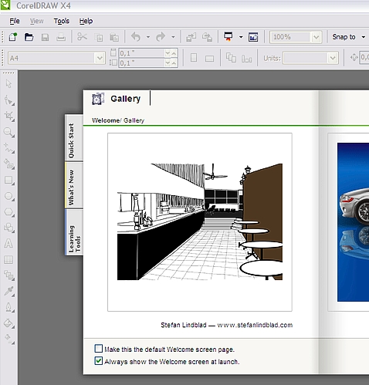Switch to the Learning Tools tab
The width and height of the screenshot is (369, 385).
tap(74, 232)
